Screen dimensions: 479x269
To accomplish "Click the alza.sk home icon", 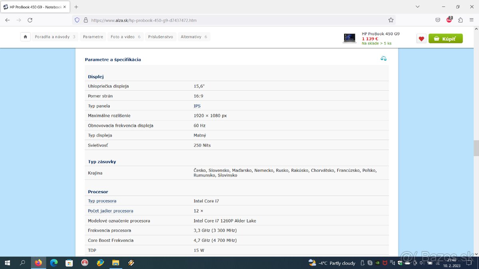I will click(x=25, y=37).
